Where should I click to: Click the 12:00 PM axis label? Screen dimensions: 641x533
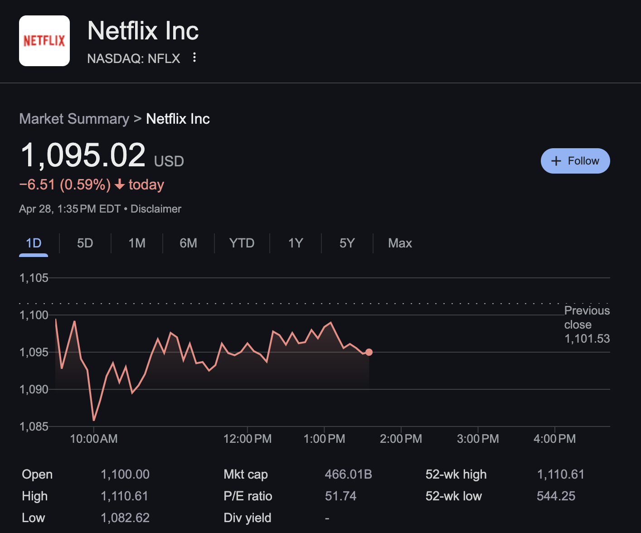click(248, 439)
